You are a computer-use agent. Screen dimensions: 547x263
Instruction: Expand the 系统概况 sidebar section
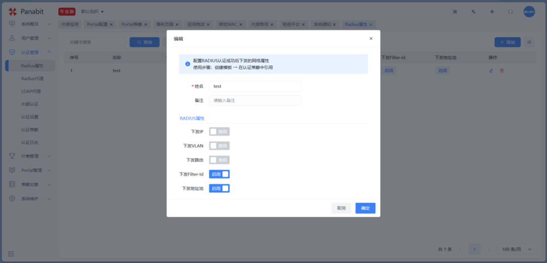click(x=49, y=24)
